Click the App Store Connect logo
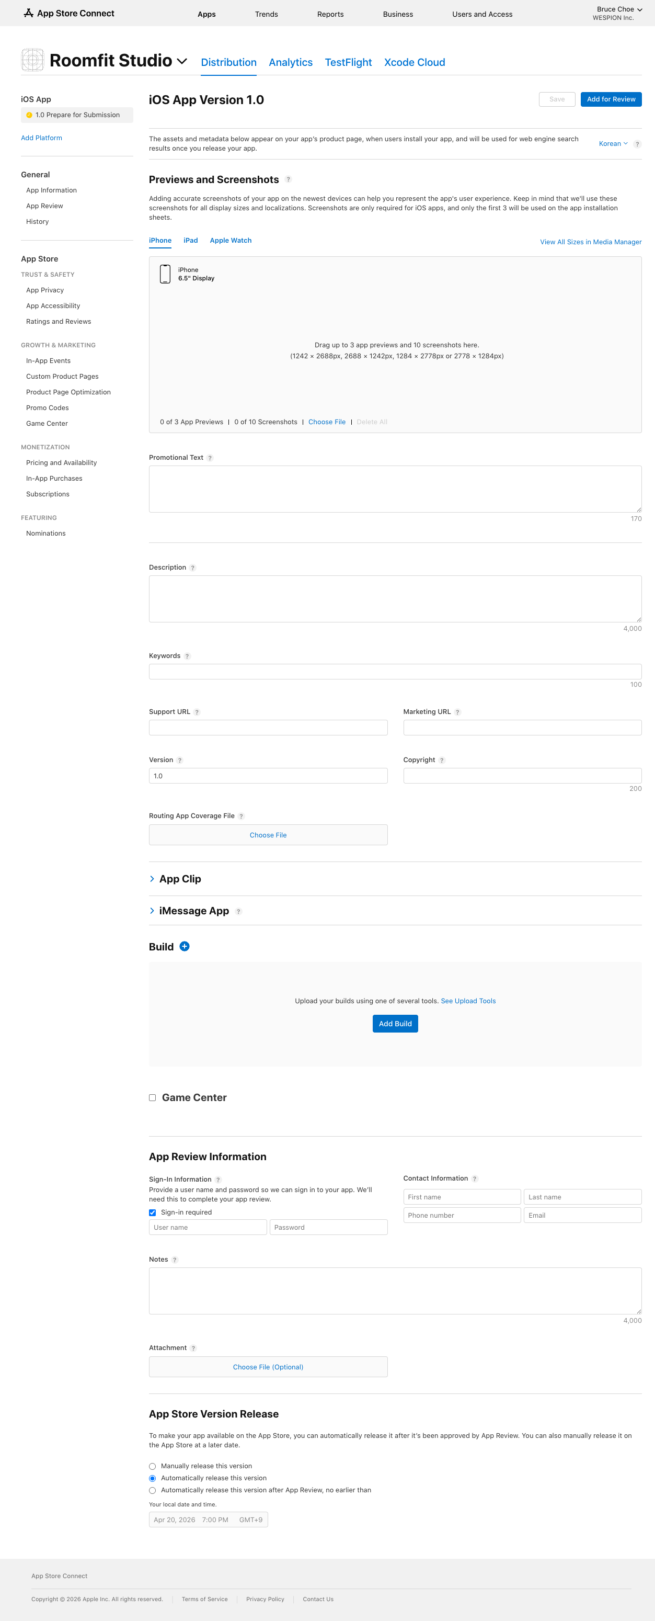Image resolution: width=655 pixels, height=1621 pixels. point(68,13)
